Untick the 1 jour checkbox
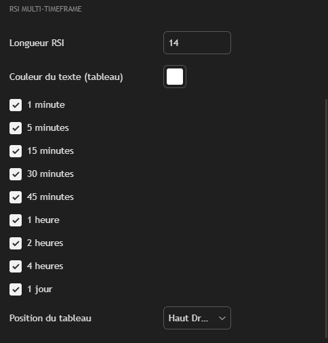 16,289
